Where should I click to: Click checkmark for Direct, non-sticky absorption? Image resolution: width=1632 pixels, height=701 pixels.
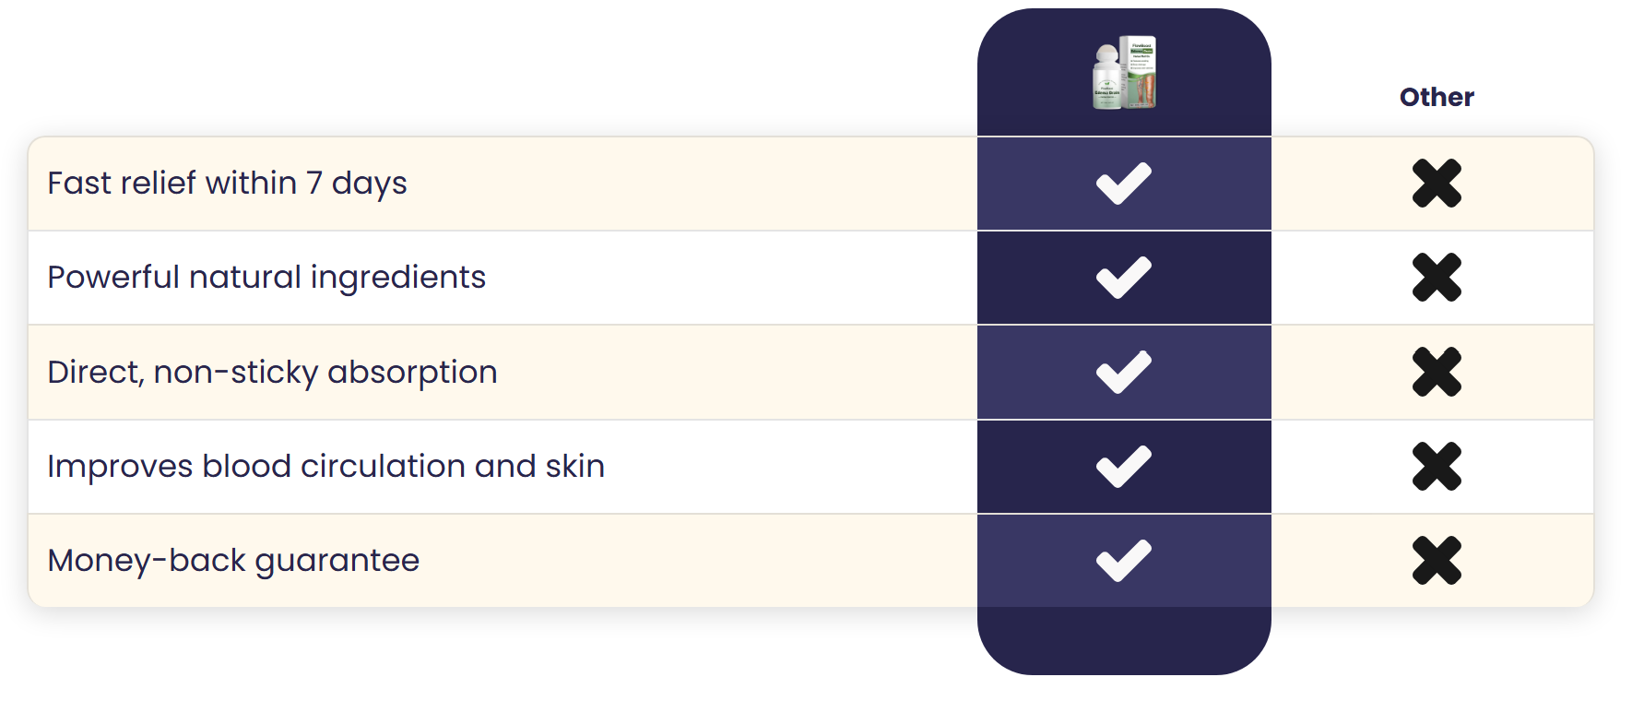pos(1124,372)
